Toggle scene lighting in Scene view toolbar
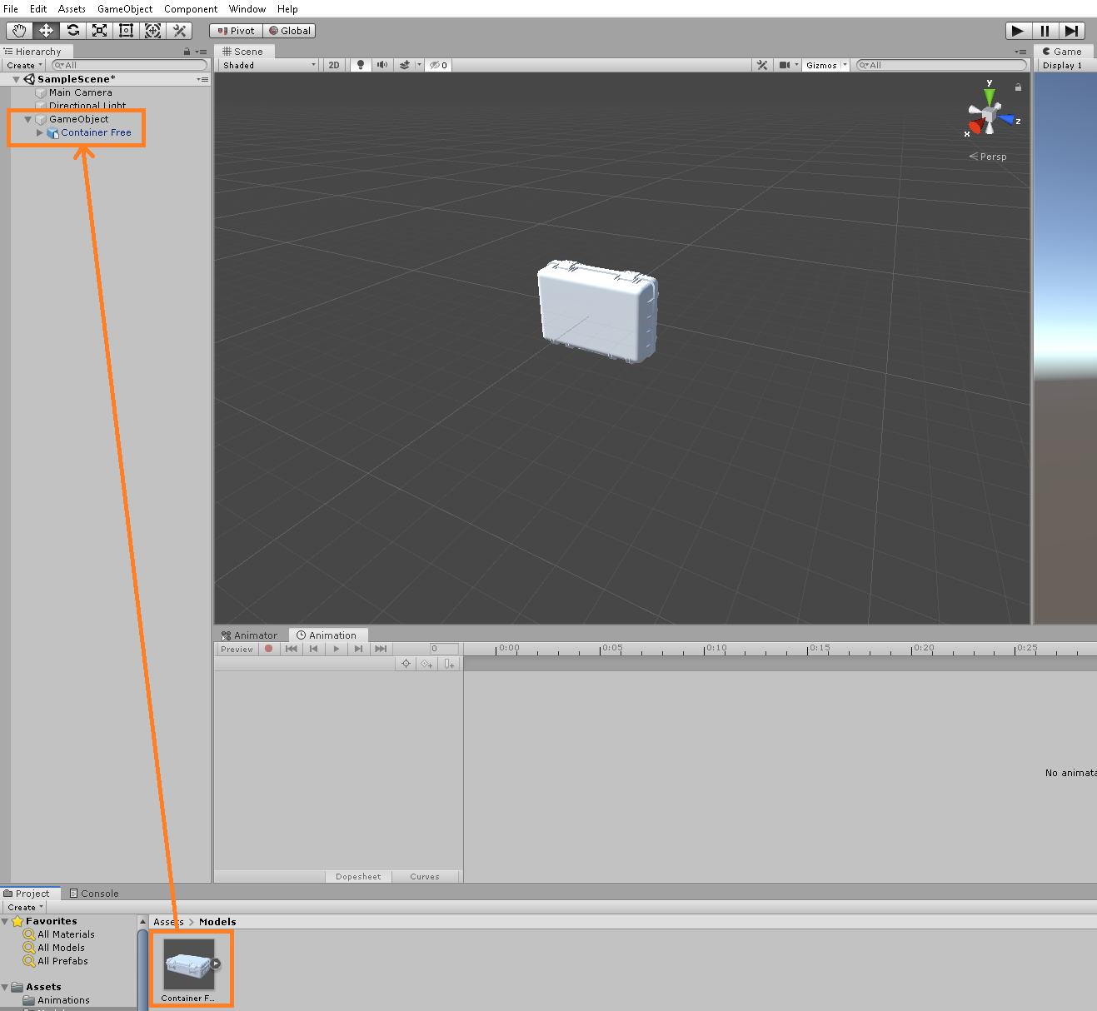This screenshot has width=1097, height=1011. (360, 64)
